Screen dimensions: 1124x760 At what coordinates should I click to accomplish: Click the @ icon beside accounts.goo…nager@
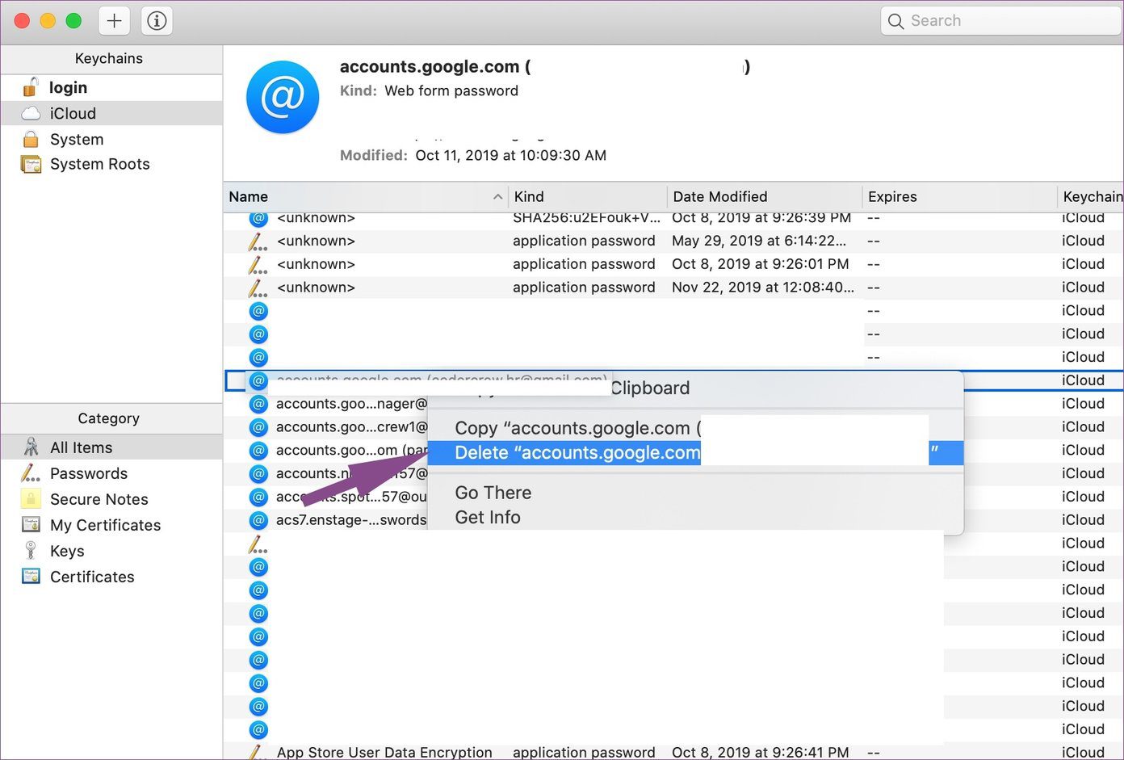258,404
